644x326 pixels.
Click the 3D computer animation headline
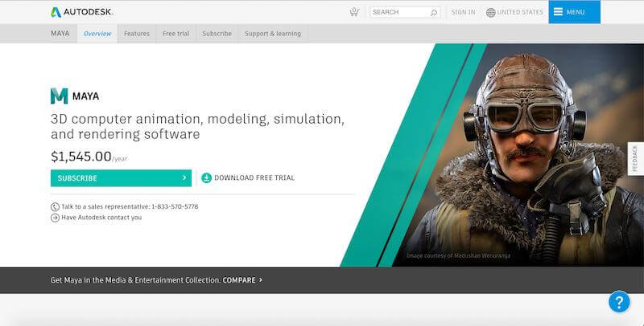pyautogui.click(x=197, y=127)
